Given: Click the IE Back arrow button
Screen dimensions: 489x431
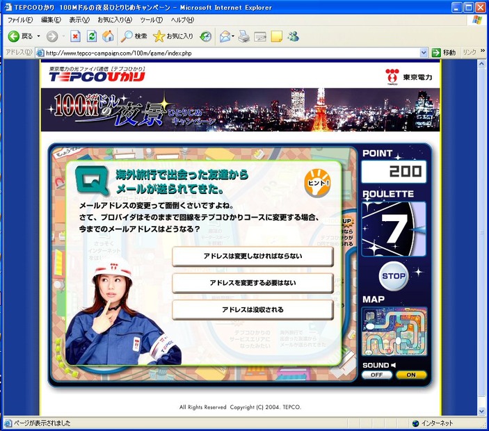Looking at the screenshot, I should coord(14,36).
